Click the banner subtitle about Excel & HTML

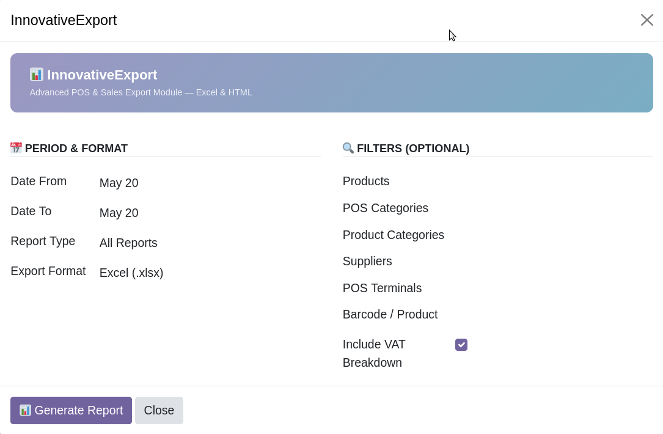pyautogui.click(x=141, y=92)
